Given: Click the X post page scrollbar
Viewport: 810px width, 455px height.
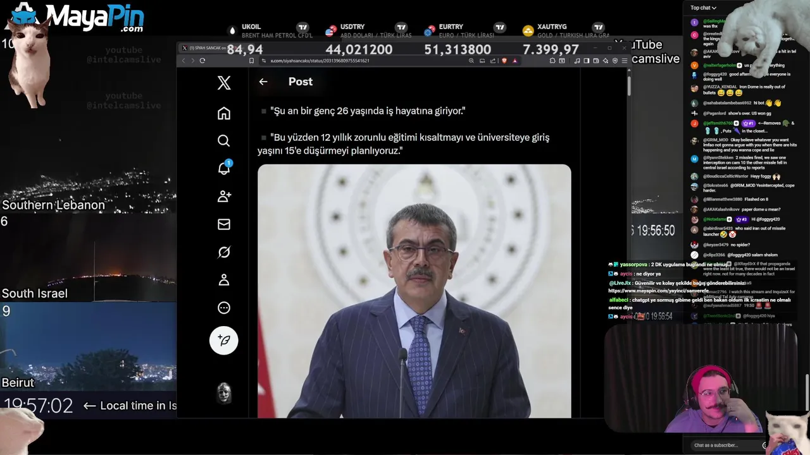Looking at the screenshot, I should [629, 85].
